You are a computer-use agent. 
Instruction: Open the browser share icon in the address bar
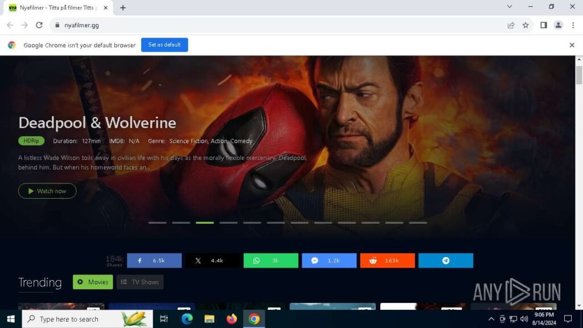coord(511,25)
